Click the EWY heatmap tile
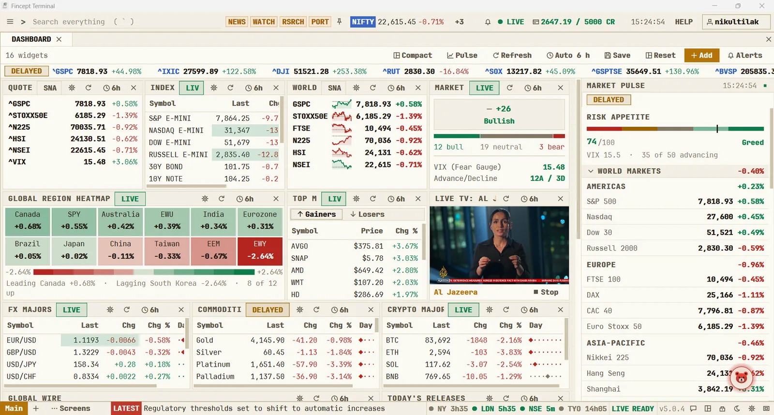 (x=260, y=251)
